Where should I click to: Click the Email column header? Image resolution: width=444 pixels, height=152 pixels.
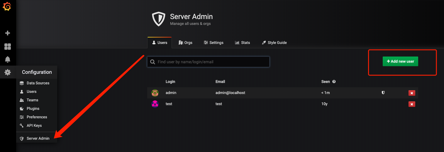pyautogui.click(x=220, y=82)
